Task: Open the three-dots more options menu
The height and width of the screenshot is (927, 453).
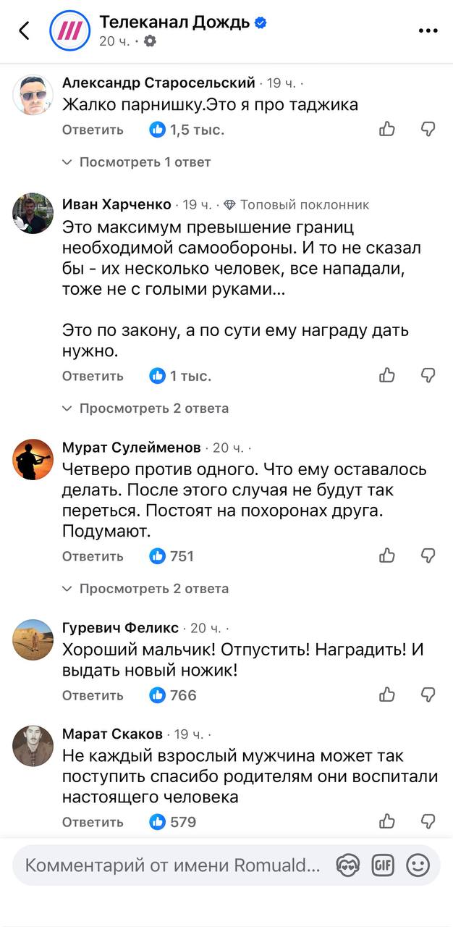Action: 428,30
